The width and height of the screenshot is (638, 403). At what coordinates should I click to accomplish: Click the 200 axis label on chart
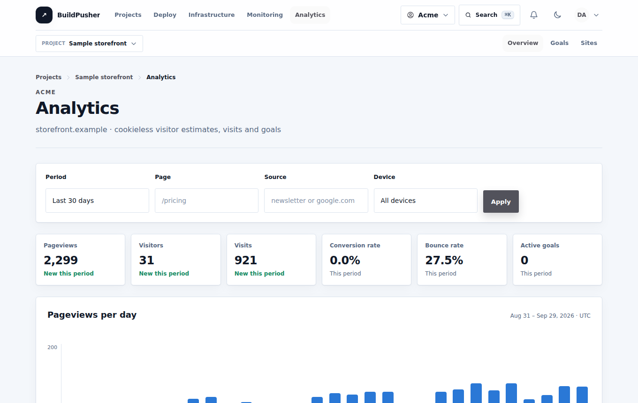(52, 347)
